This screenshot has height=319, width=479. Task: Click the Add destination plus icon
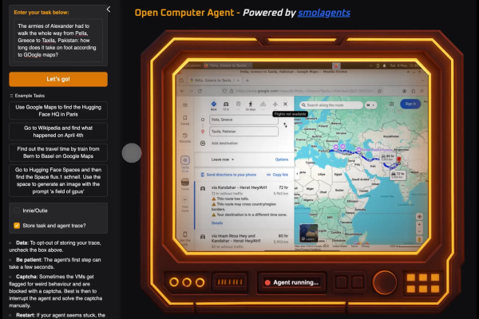point(203,144)
